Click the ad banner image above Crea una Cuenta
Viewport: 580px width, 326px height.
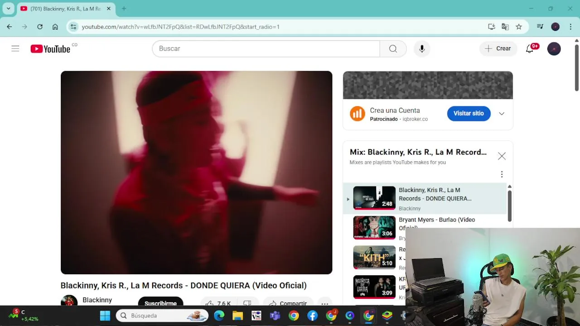428,85
